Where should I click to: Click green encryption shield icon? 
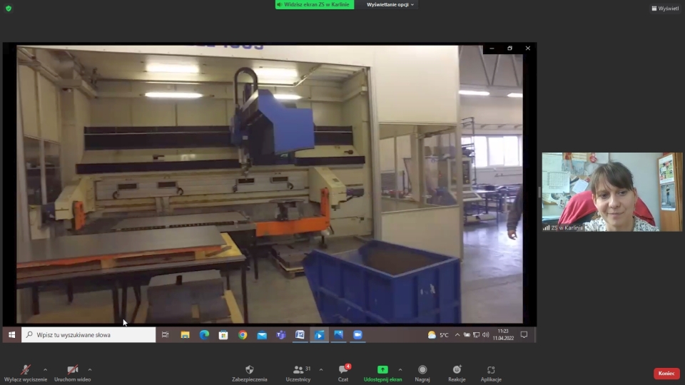9,9
